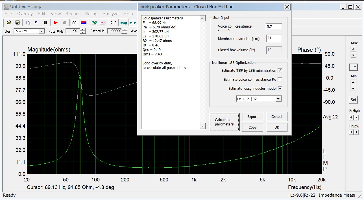Switch to Mag view in the toolbar
The height and width of the screenshot is (200, 364).
point(124,23)
